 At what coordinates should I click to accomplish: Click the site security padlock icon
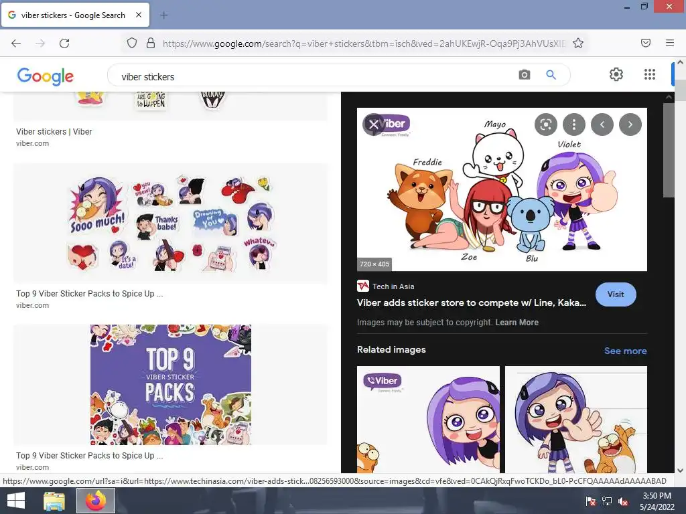(151, 43)
